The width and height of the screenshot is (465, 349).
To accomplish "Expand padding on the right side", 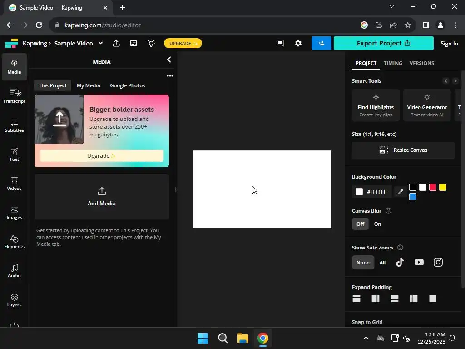I will point(376,299).
